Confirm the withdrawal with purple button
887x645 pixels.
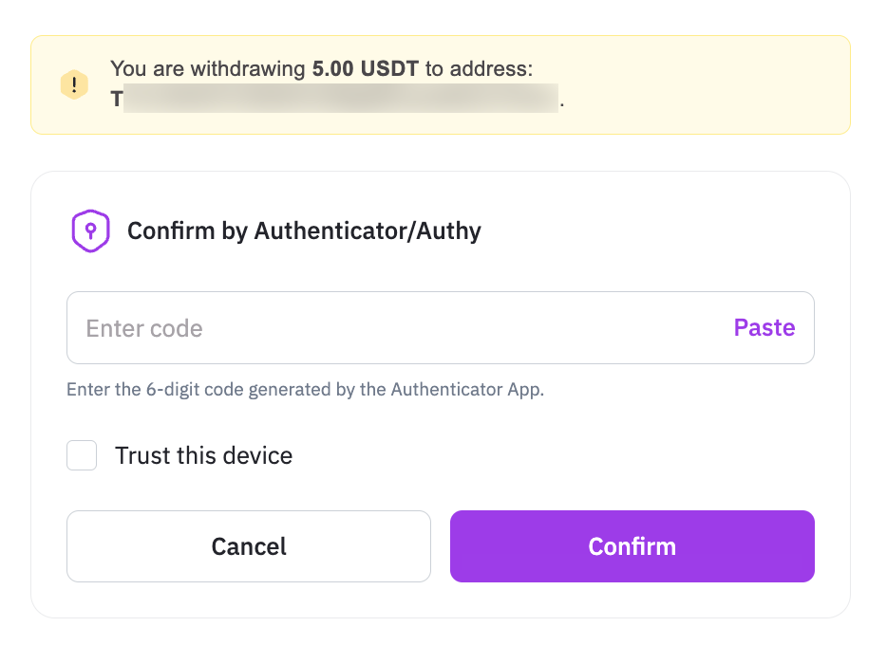(x=632, y=546)
